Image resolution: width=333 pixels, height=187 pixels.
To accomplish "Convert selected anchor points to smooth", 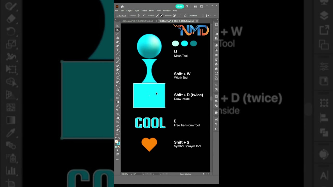I will pyautogui.click(x=144, y=16).
